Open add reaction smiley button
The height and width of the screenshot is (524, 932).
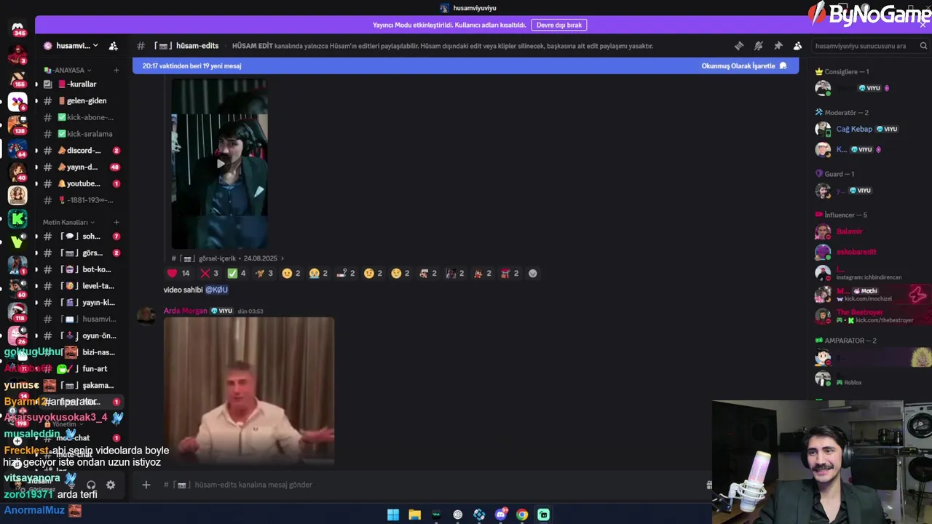tap(532, 274)
